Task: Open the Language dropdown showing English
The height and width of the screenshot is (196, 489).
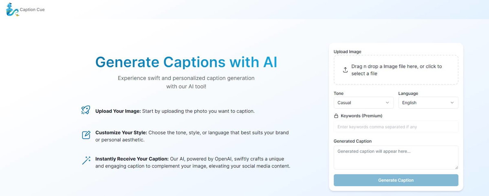Action: coord(428,103)
